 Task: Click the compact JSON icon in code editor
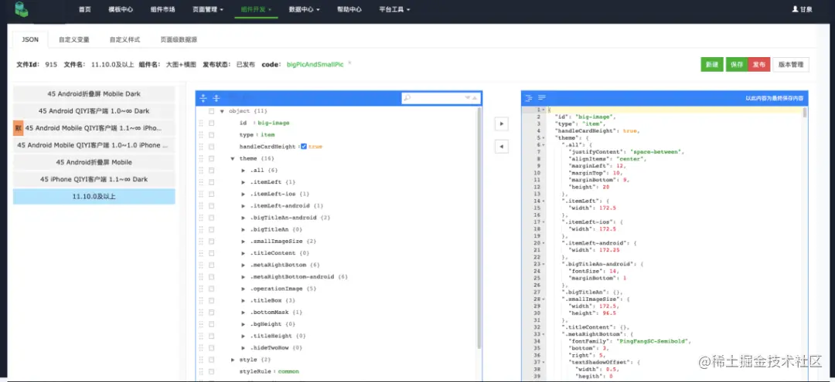click(x=542, y=98)
